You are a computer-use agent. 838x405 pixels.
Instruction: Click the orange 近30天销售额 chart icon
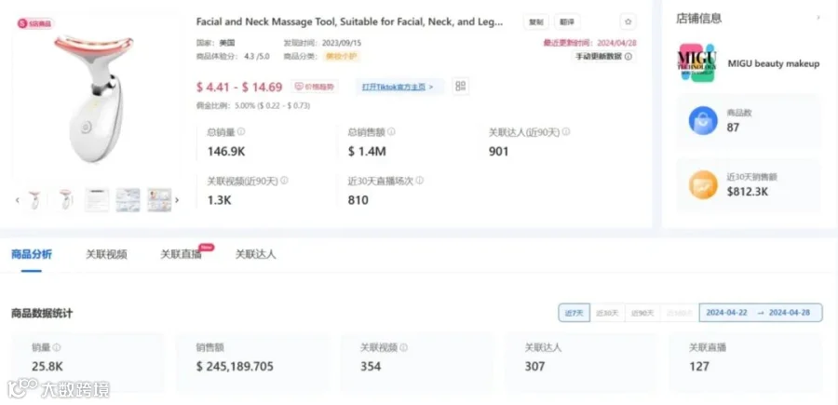703,185
